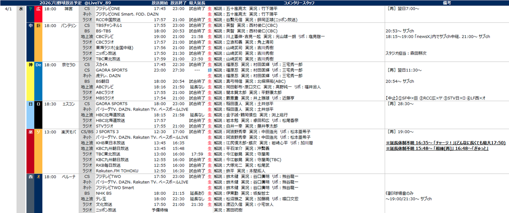Select the スカイA channel cell
Screen dimensions: 509x213
point(102,64)
